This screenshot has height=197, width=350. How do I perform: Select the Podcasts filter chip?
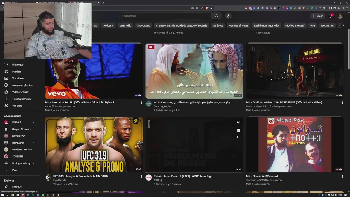coord(108,25)
